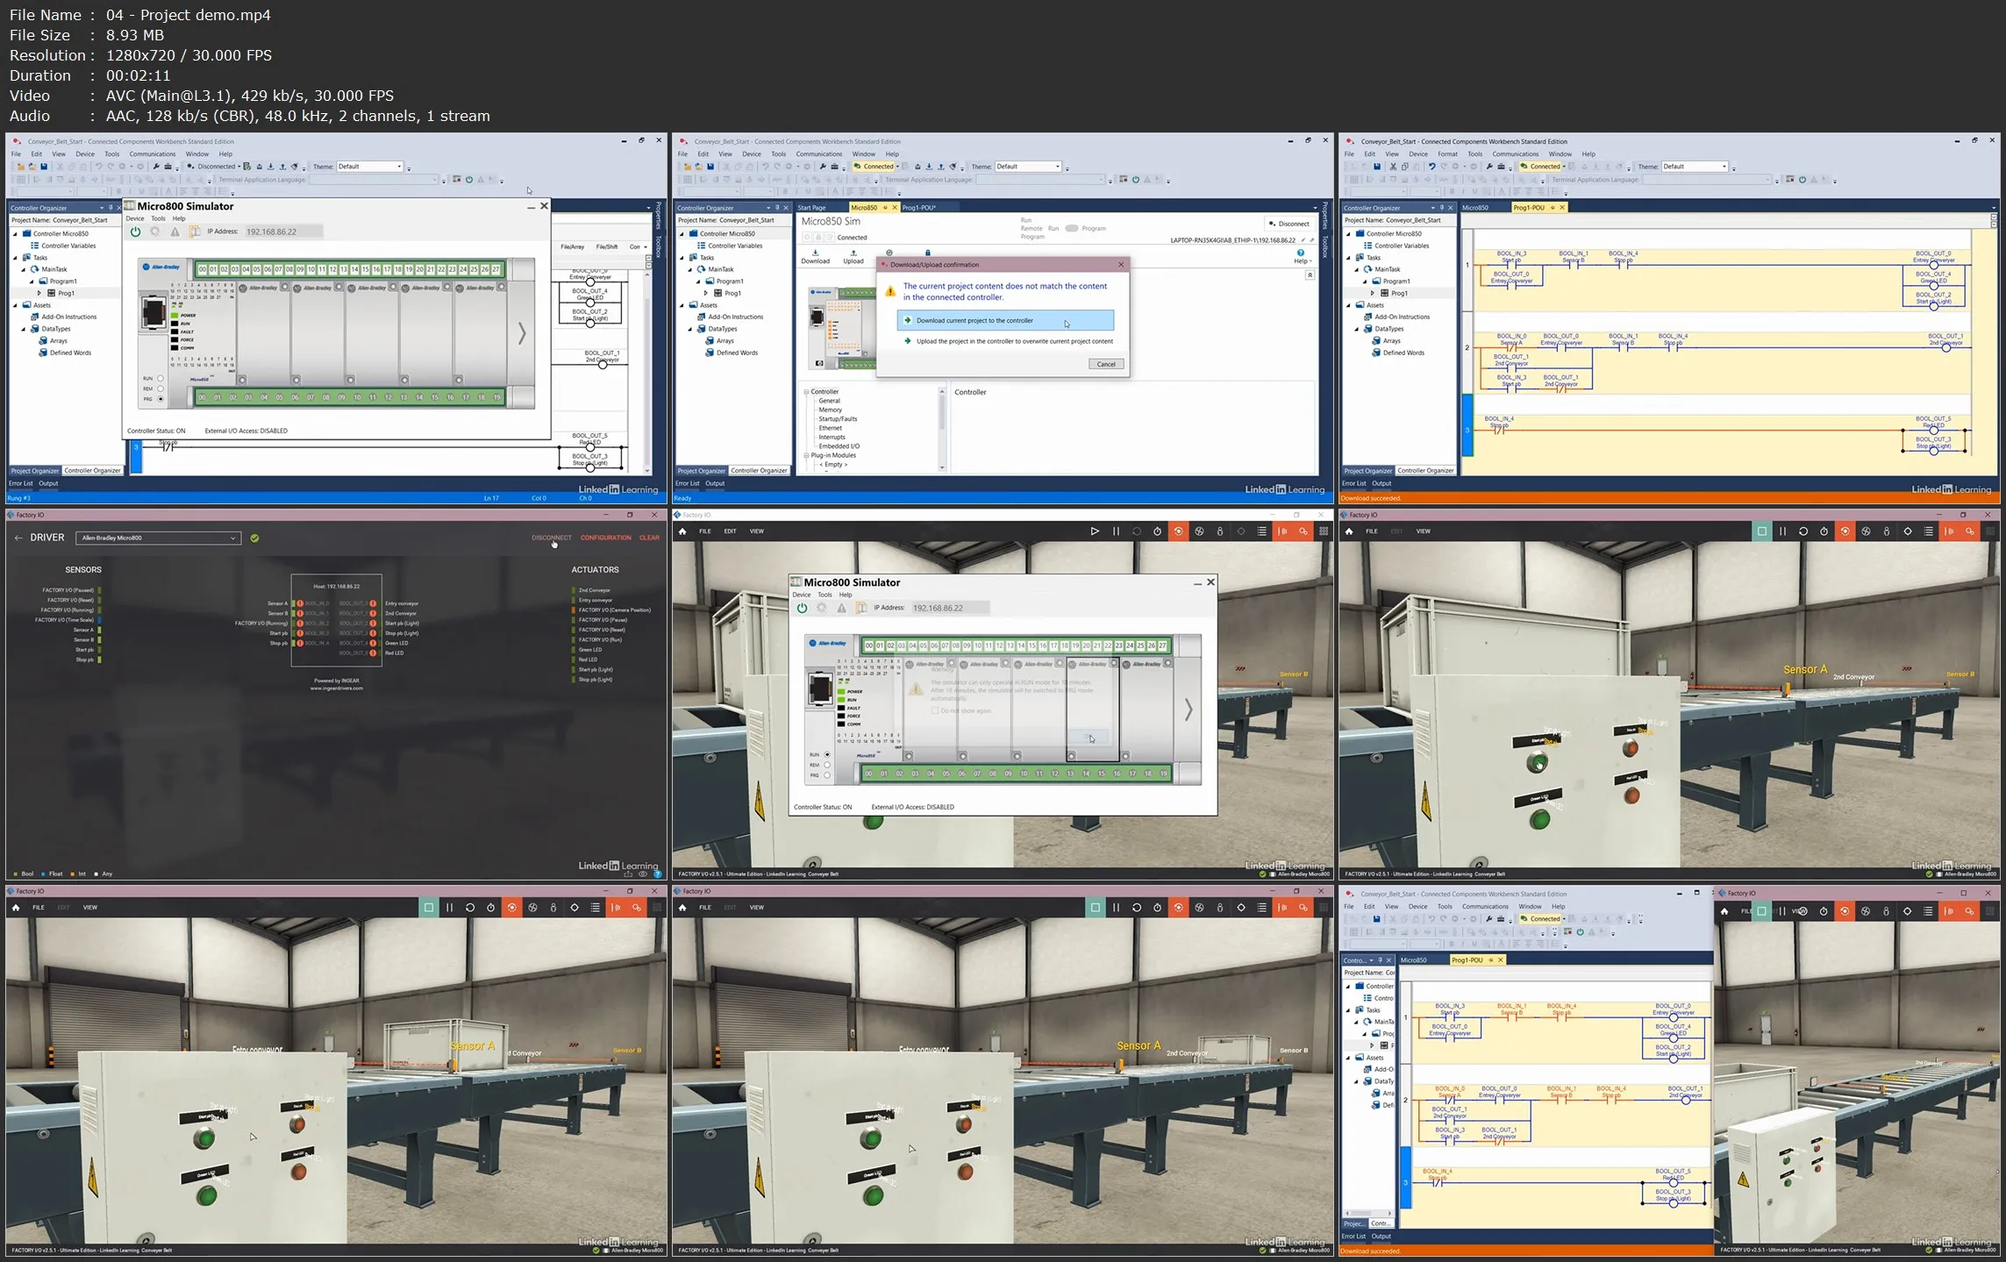2006x1262 pixels.
Task: Select the File/Shift tab behind the Workbench simulator
Action: click(607, 246)
